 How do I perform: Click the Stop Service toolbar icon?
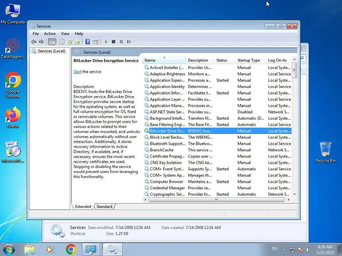[114, 42]
